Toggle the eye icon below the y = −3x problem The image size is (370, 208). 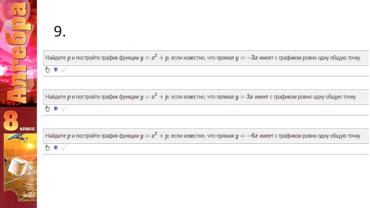pos(55,69)
